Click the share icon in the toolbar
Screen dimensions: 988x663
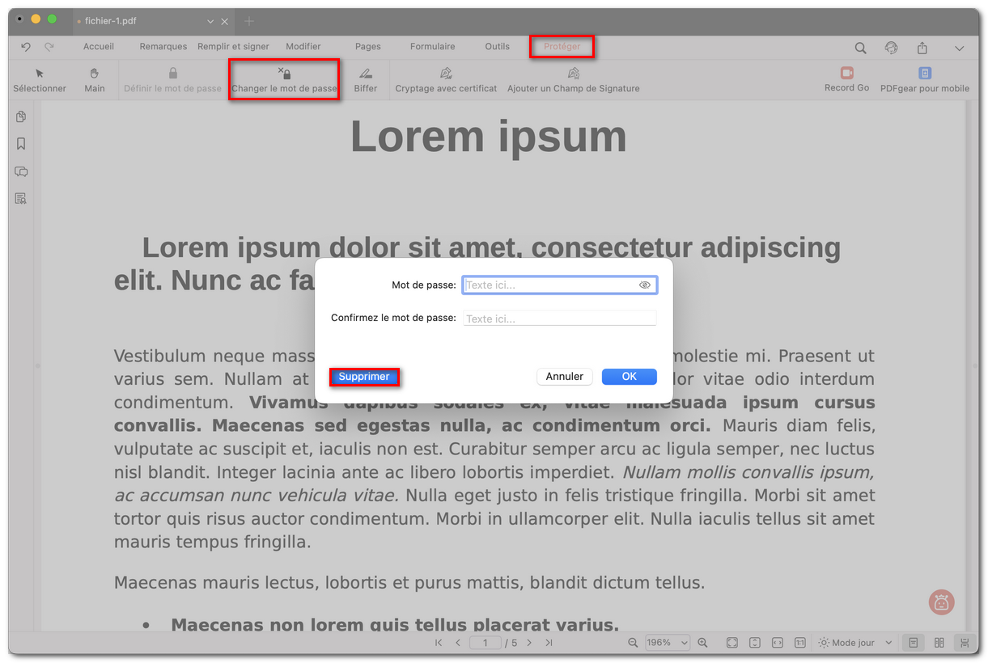tap(922, 48)
